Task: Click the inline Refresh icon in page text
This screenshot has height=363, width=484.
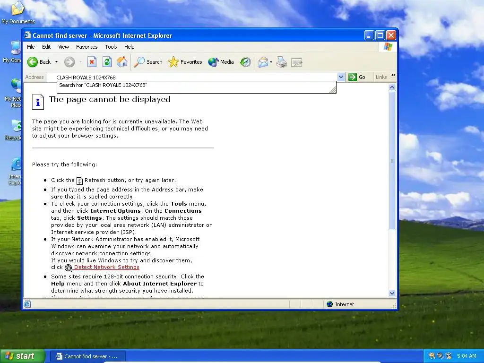Action: 79,181
